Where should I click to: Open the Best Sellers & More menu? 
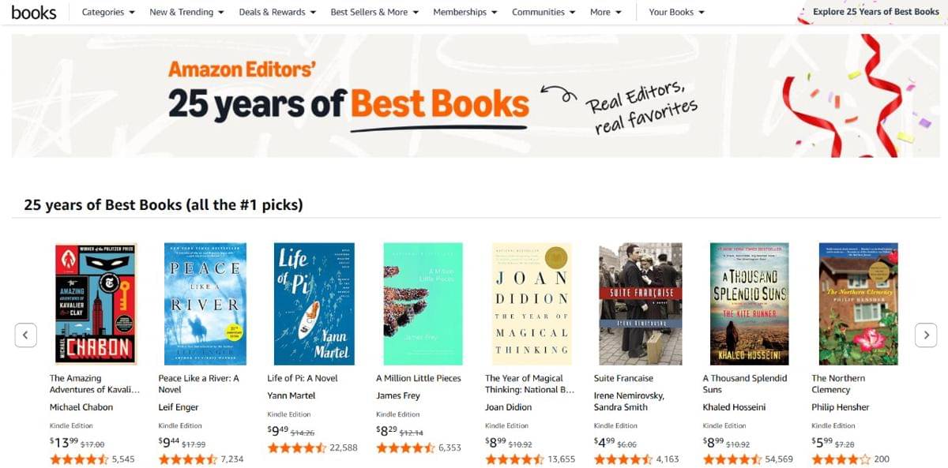(x=374, y=12)
